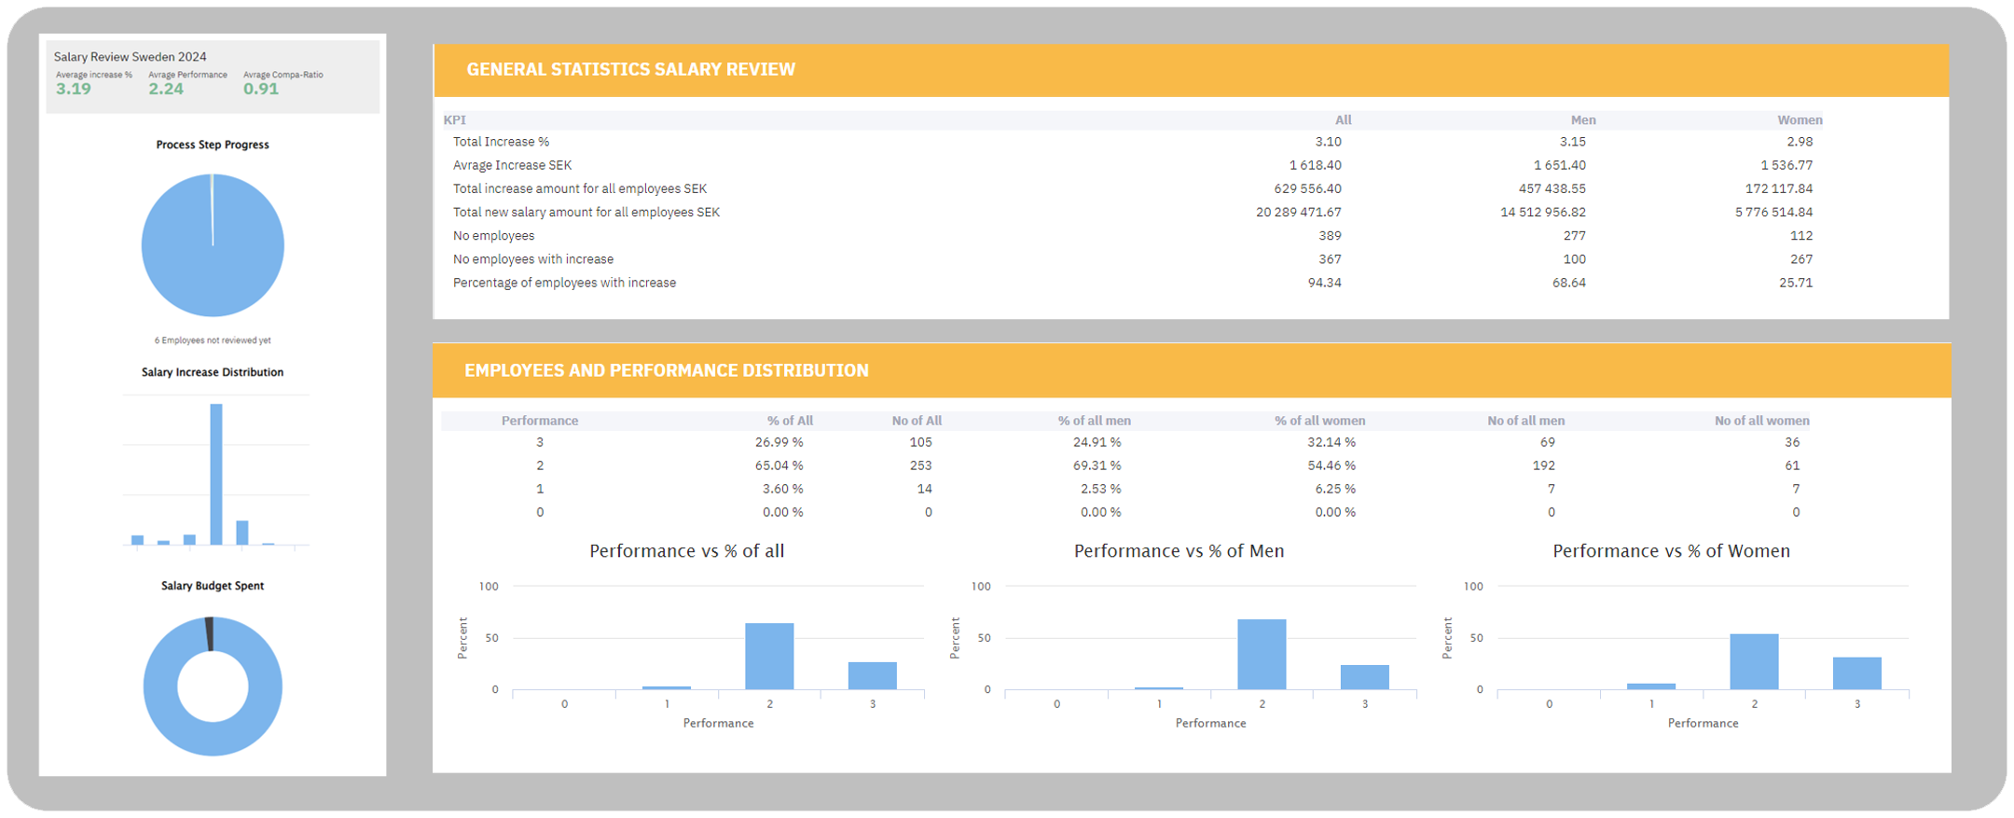Click the women's increase amount 172 117.84
The height and width of the screenshot is (818, 2014).
1779,188
